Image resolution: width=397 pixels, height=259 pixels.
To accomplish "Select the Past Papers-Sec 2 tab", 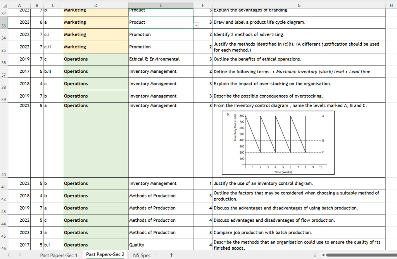I will pyautogui.click(x=105, y=255).
